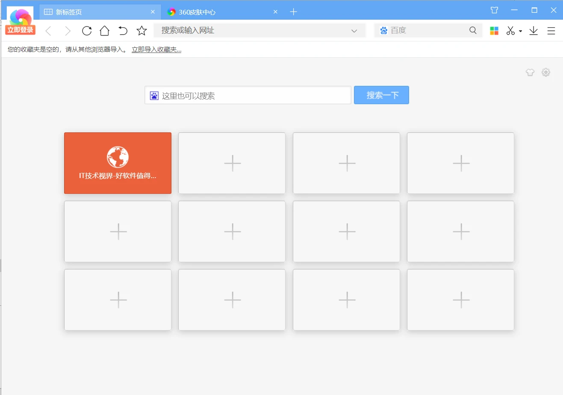The image size is (563, 395).
Task: Switch to the 360皮肤中心 tab
Action: pyautogui.click(x=222, y=12)
